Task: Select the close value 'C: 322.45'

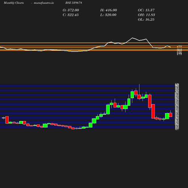Action: pos(71,15)
